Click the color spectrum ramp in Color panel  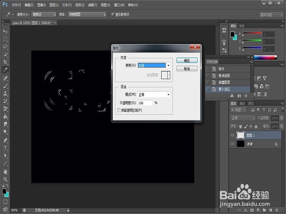tap(265, 57)
